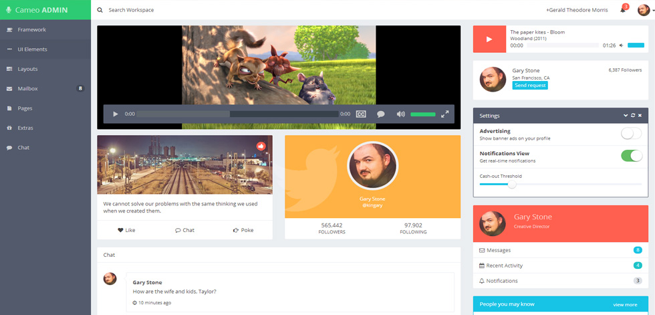Click the video play button
This screenshot has height=315, width=655.
116,114
